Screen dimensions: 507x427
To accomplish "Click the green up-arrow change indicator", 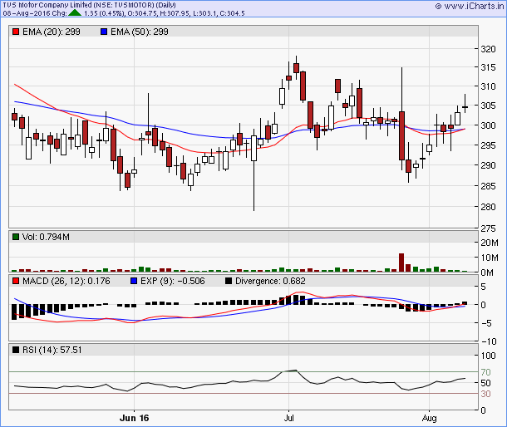I will [75, 13].
